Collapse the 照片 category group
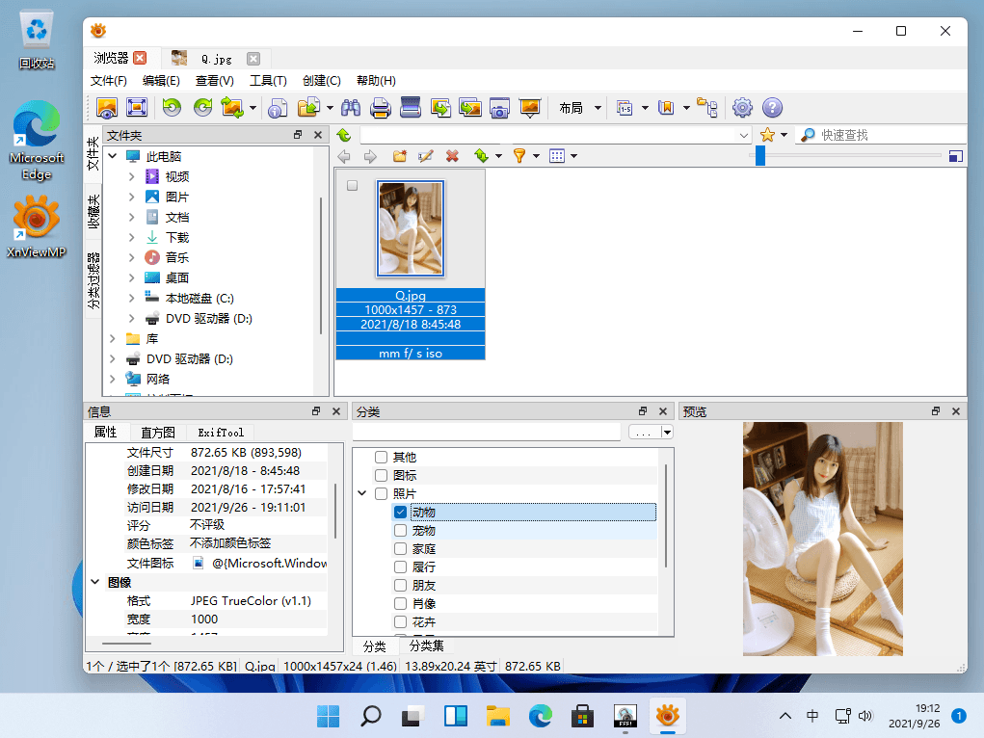This screenshot has height=738, width=984. point(362,493)
